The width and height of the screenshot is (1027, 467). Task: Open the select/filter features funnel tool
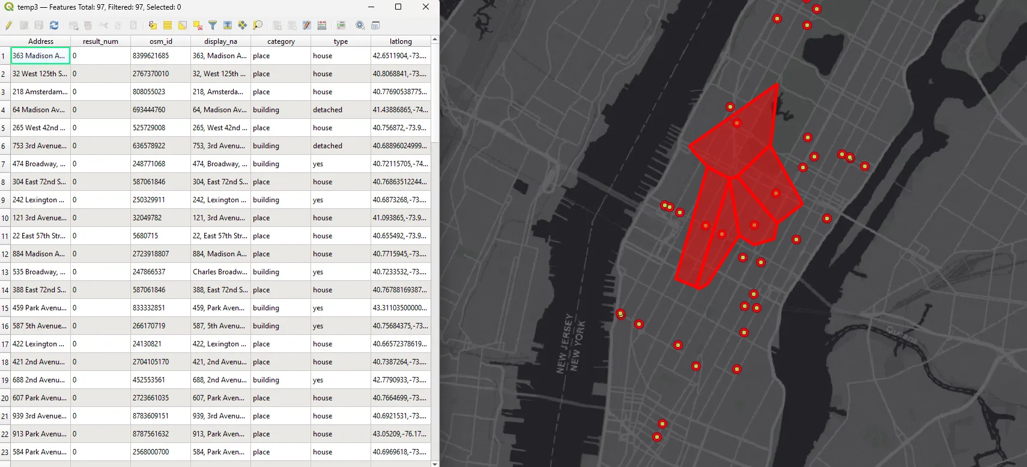point(213,25)
